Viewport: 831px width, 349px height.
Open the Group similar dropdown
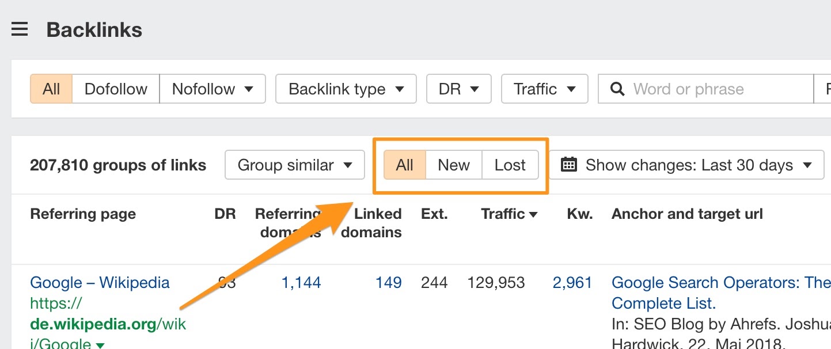click(x=295, y=165)
